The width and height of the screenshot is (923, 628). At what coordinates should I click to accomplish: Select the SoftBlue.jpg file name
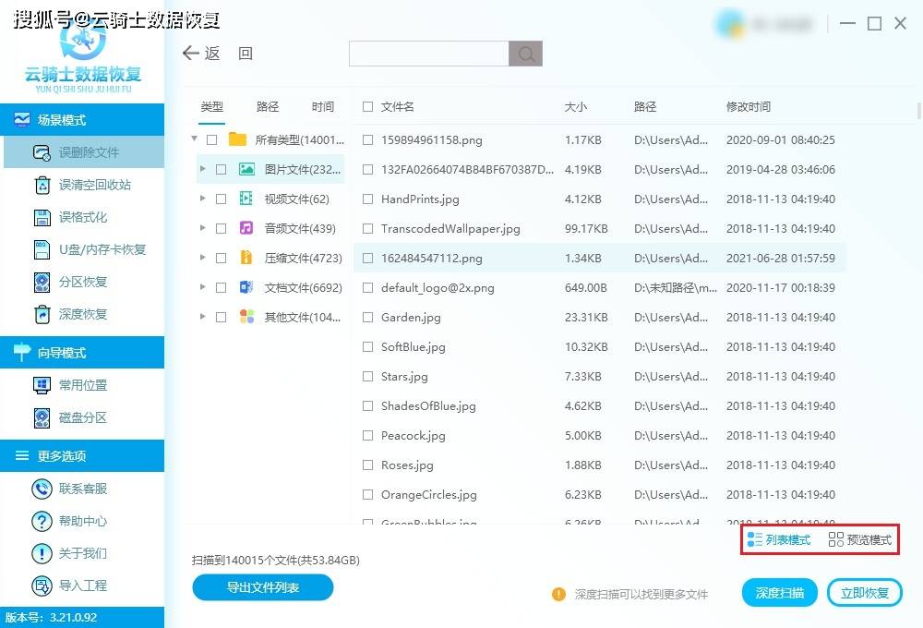coord(414,347)
